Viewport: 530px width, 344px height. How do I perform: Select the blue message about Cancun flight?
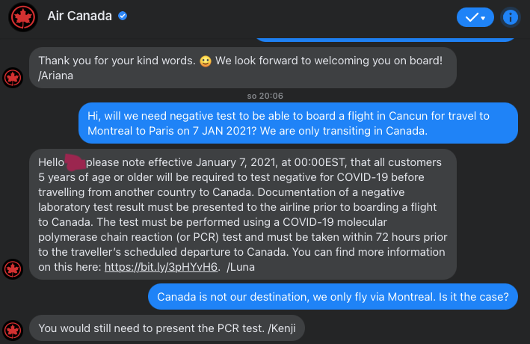[x=298, y=123]
